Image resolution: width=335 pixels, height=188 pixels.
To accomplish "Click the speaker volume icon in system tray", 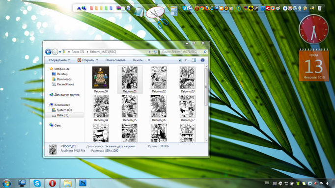I will 327,183.
